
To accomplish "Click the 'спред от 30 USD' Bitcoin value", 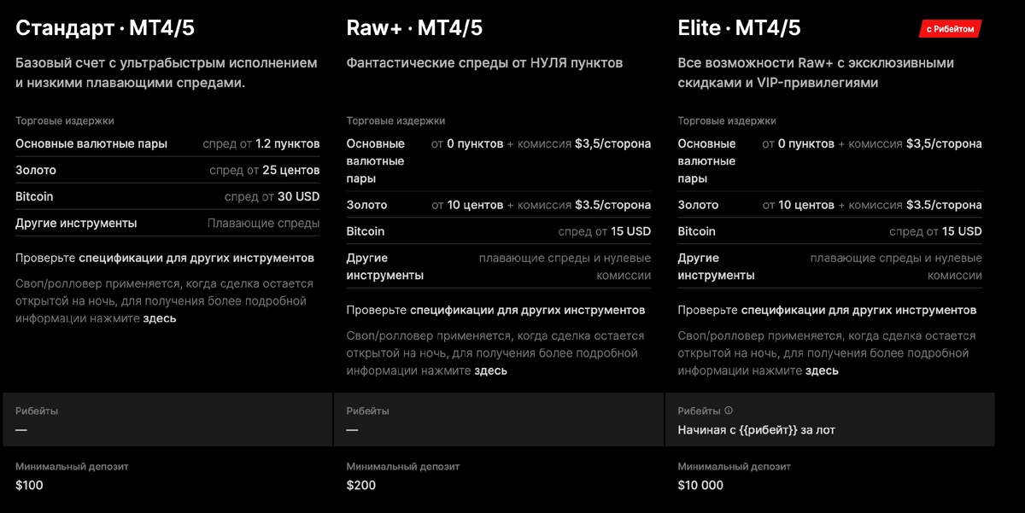I will (x=272, y=196).
